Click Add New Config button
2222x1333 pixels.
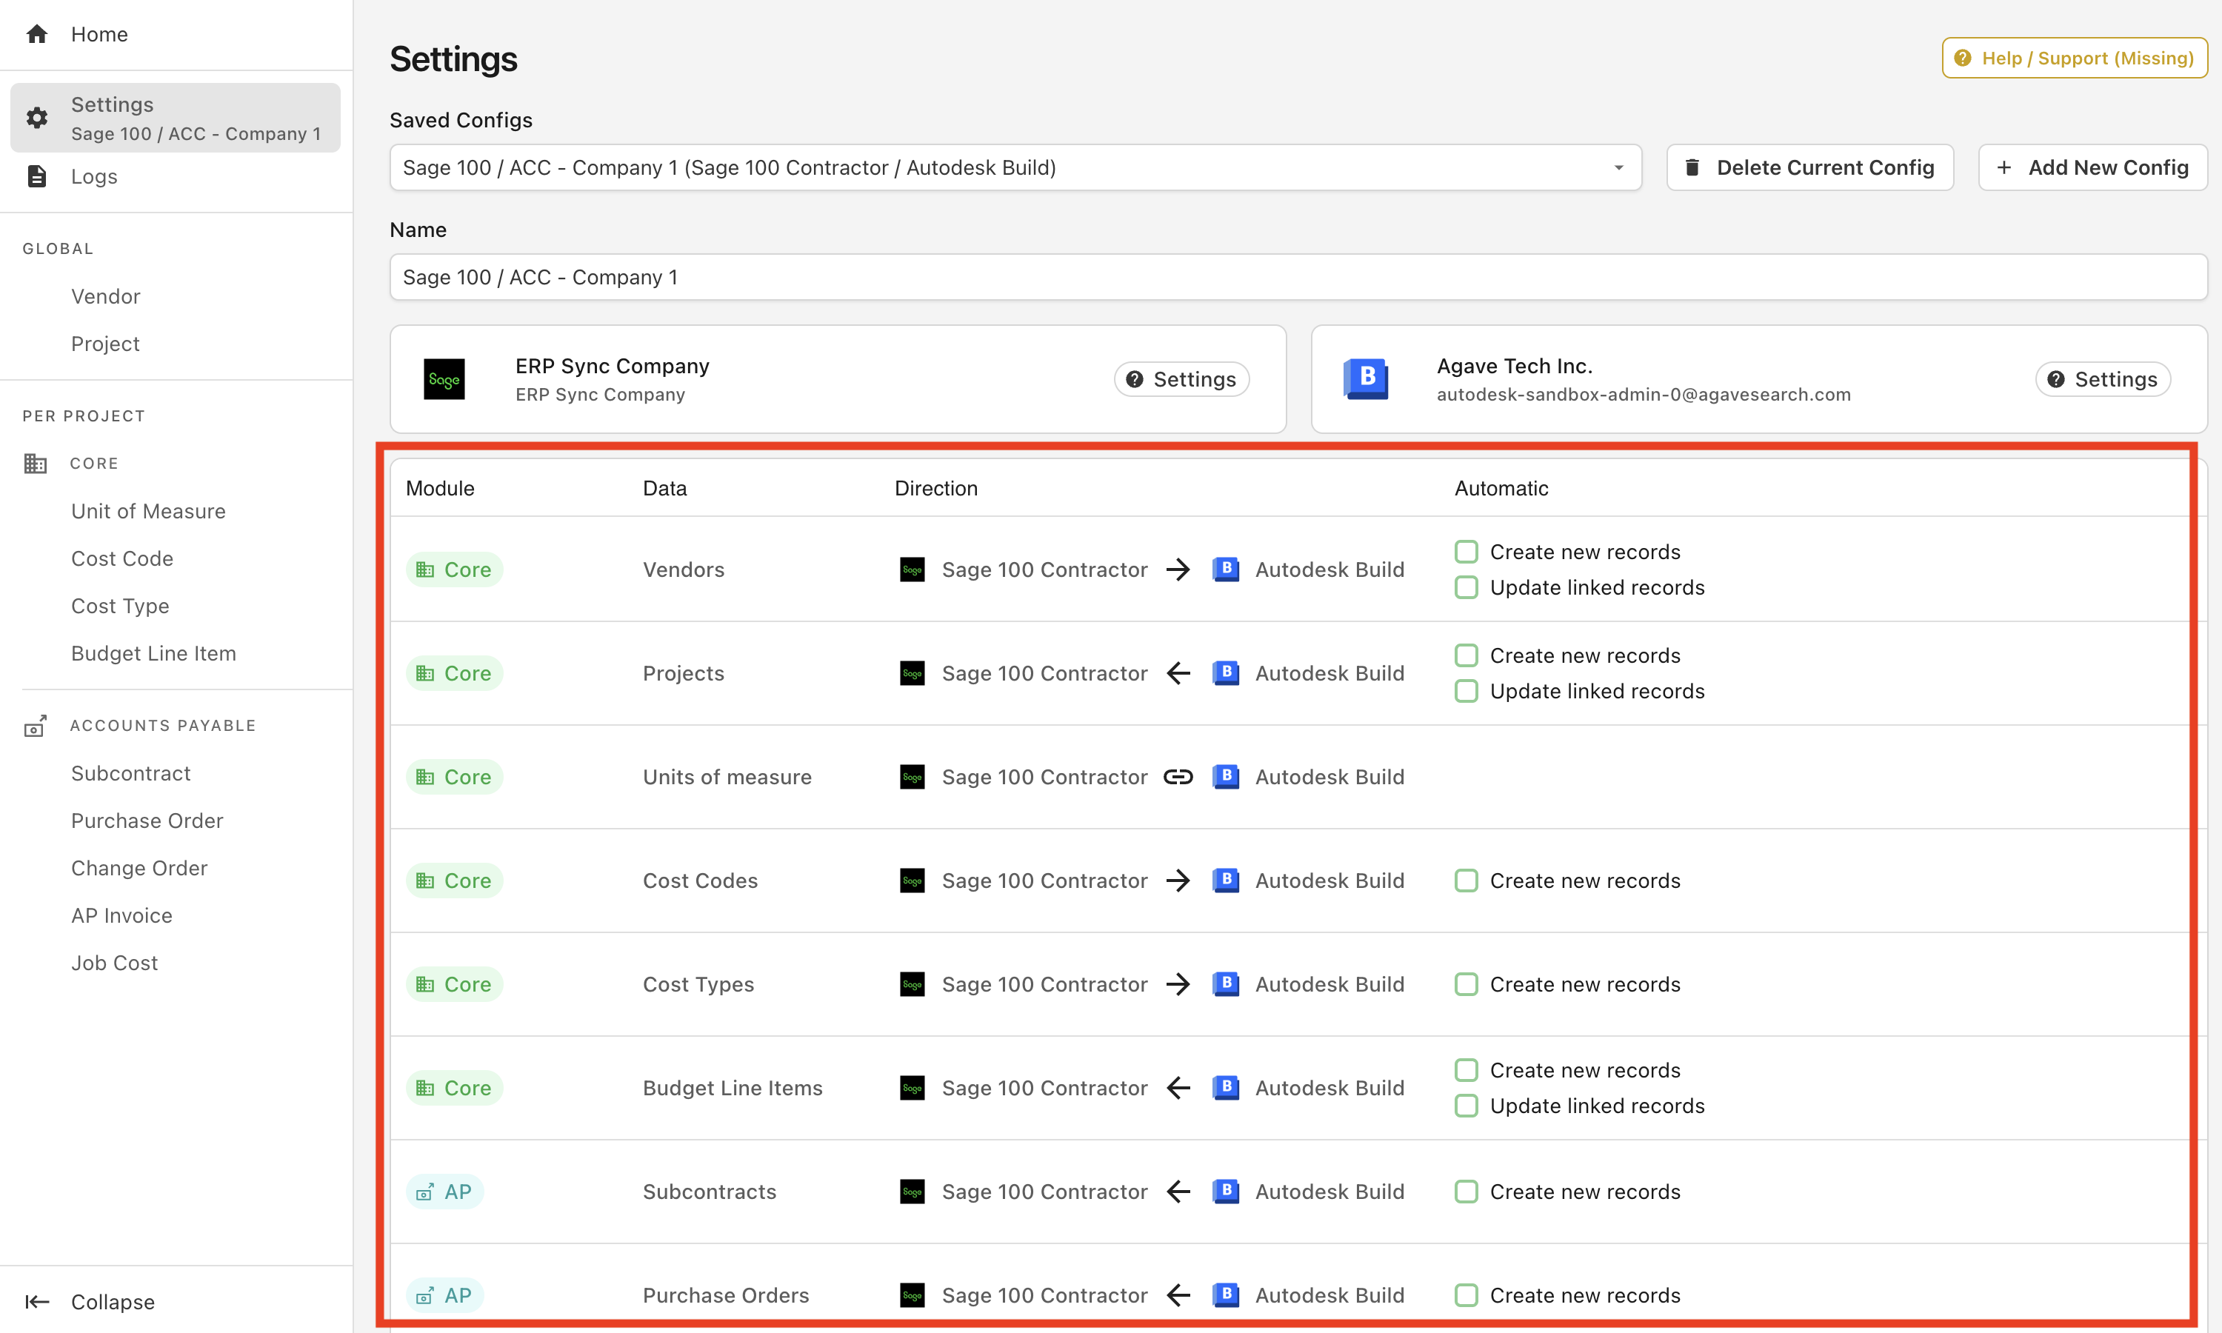(x=2092, y=167)
